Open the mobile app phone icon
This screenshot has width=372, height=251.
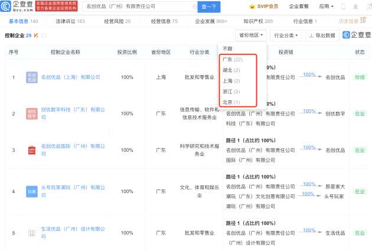343,6
